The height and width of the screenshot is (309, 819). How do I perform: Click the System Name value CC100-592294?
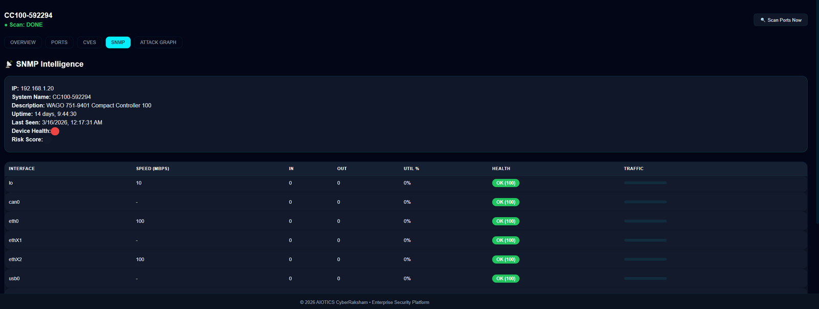click(x=72, y=97)
